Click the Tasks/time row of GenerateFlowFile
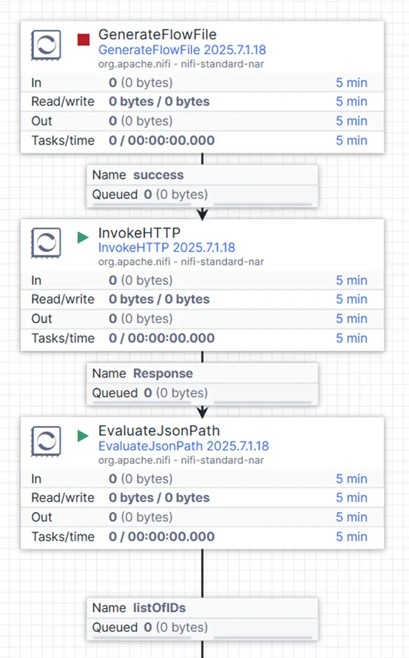 [202, 141]
